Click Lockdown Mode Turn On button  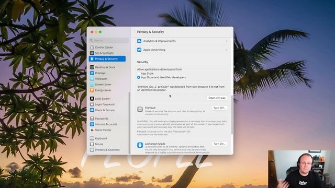(x=219, y=144)
